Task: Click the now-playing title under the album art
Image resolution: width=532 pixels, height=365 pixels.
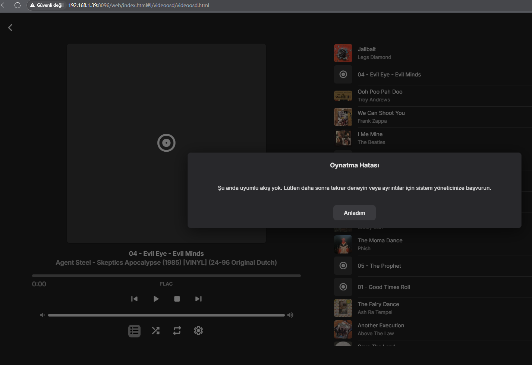Action: pyautogui.click(x=166, y=254)
